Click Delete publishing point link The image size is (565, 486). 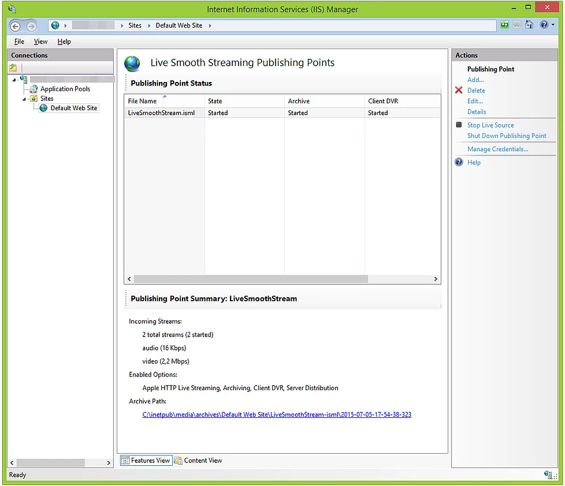tap(476, 91)
